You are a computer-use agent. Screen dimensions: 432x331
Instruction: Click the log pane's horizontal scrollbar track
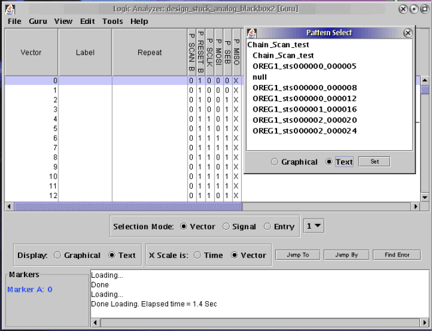coord(259,322)
